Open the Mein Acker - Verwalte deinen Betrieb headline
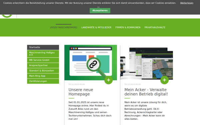 (146, 92)
